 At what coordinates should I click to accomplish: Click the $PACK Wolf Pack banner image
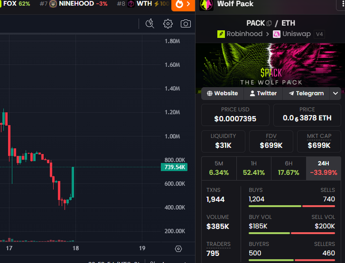[x=270, y=65]
